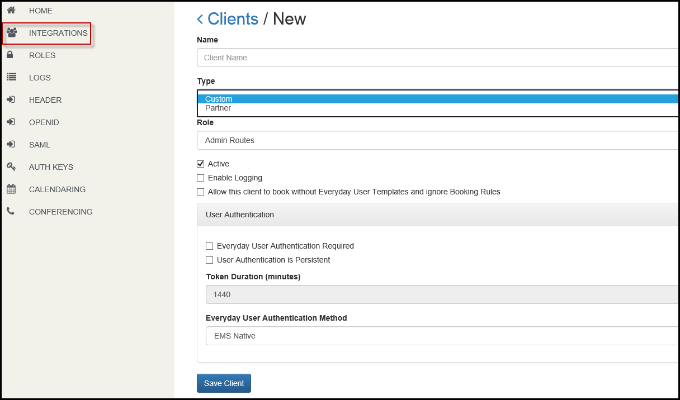Viewport: 680px width, 400px height.
Task: Select the SAML sign-in arrow icon
Action: [x=12, y=144]
